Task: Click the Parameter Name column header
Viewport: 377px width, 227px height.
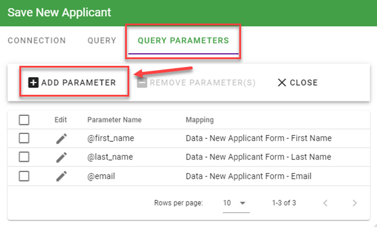Action: [114, 120]
